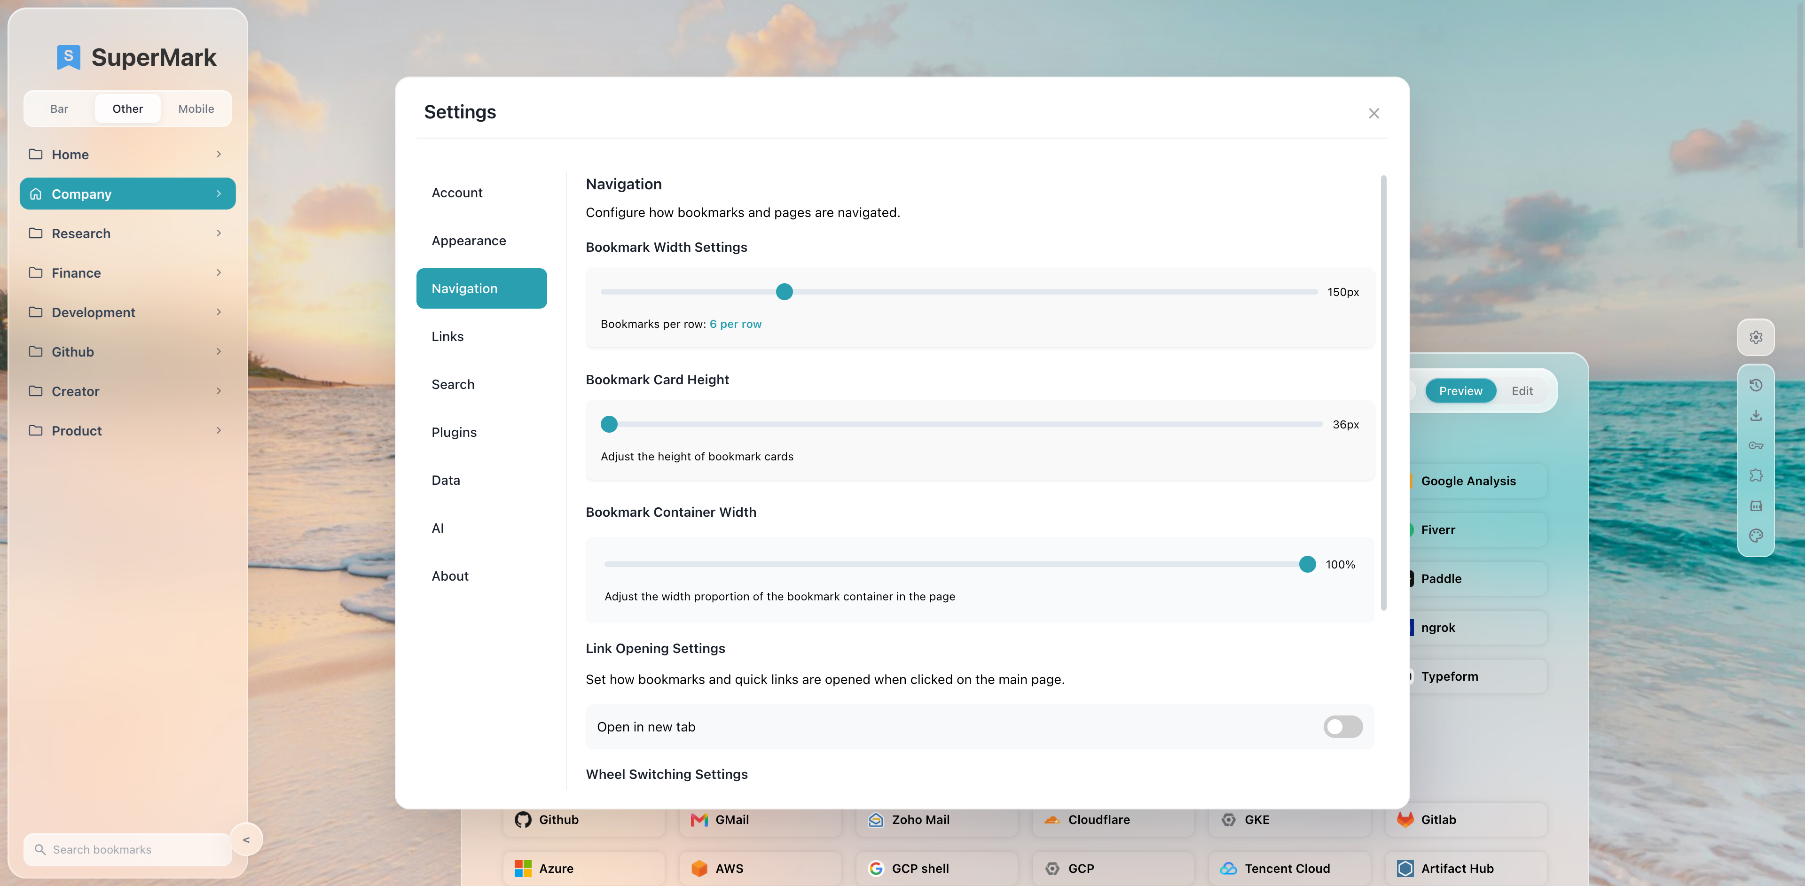Expand the Home folder chevron
This screenshot has width=1805, height=886.
pyautogui.click(x=219, y=154)
